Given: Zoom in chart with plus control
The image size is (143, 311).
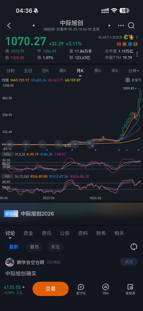Looking at the screenshot, I should click(26, 145).
